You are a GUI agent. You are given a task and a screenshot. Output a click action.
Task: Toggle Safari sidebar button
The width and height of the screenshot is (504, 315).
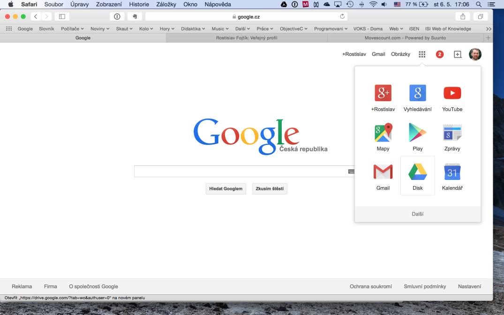[62, 16]
